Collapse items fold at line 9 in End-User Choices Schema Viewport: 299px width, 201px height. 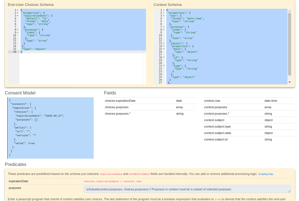pos(17,33)
